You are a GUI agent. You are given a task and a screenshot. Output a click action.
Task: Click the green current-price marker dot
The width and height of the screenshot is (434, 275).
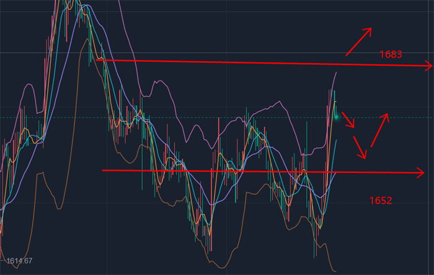336,117
